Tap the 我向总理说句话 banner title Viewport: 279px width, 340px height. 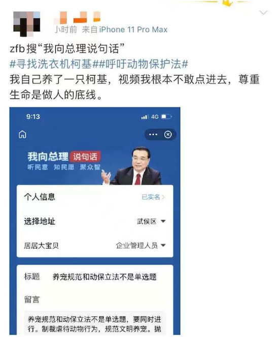click(64, 157)
